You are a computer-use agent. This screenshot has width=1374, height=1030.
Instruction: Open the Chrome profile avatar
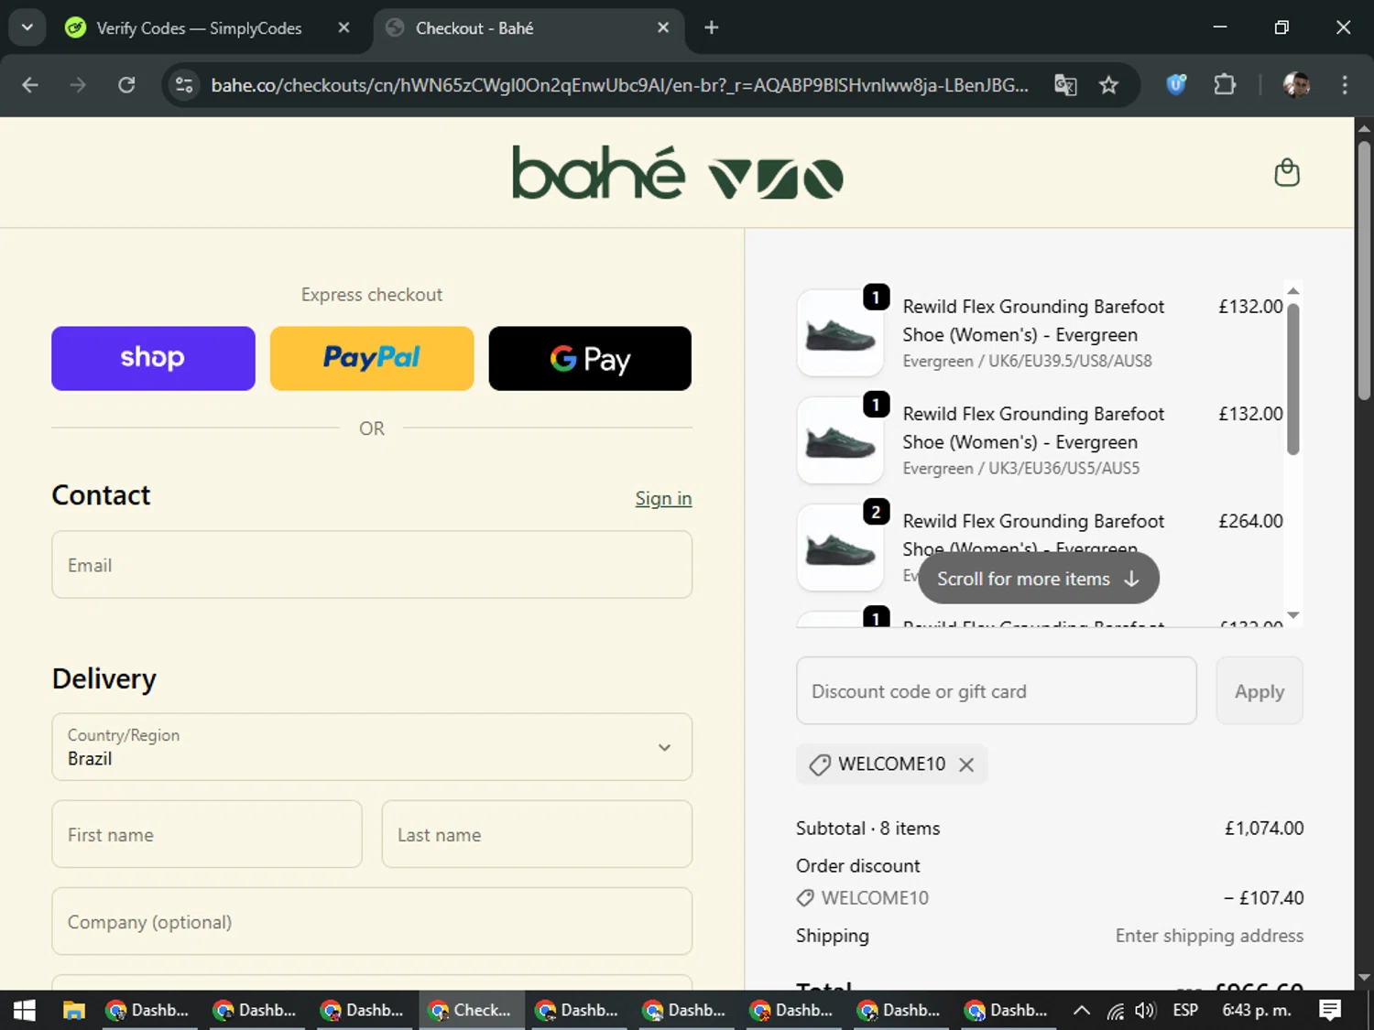pyautogui.click(x=1296, y=85)
